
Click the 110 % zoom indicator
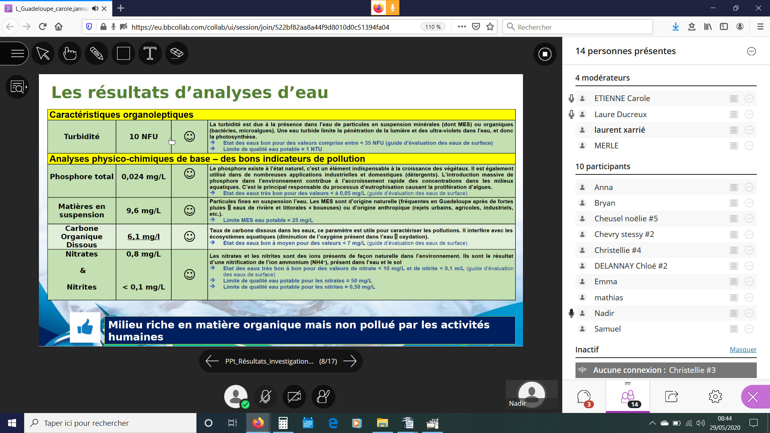(x=433, y=27)
